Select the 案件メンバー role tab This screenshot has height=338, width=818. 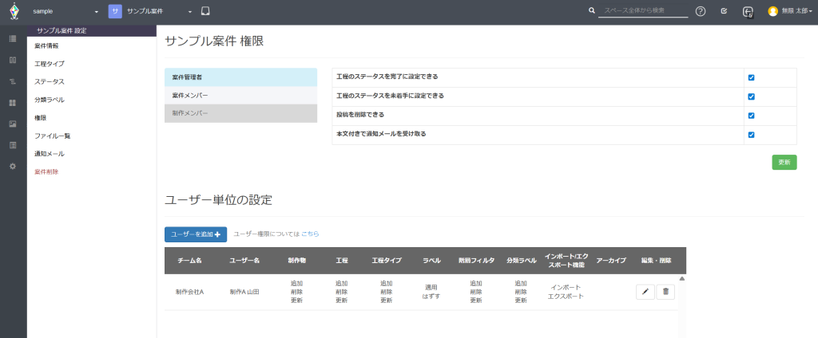pyautogui.click(x=240, y=96)
